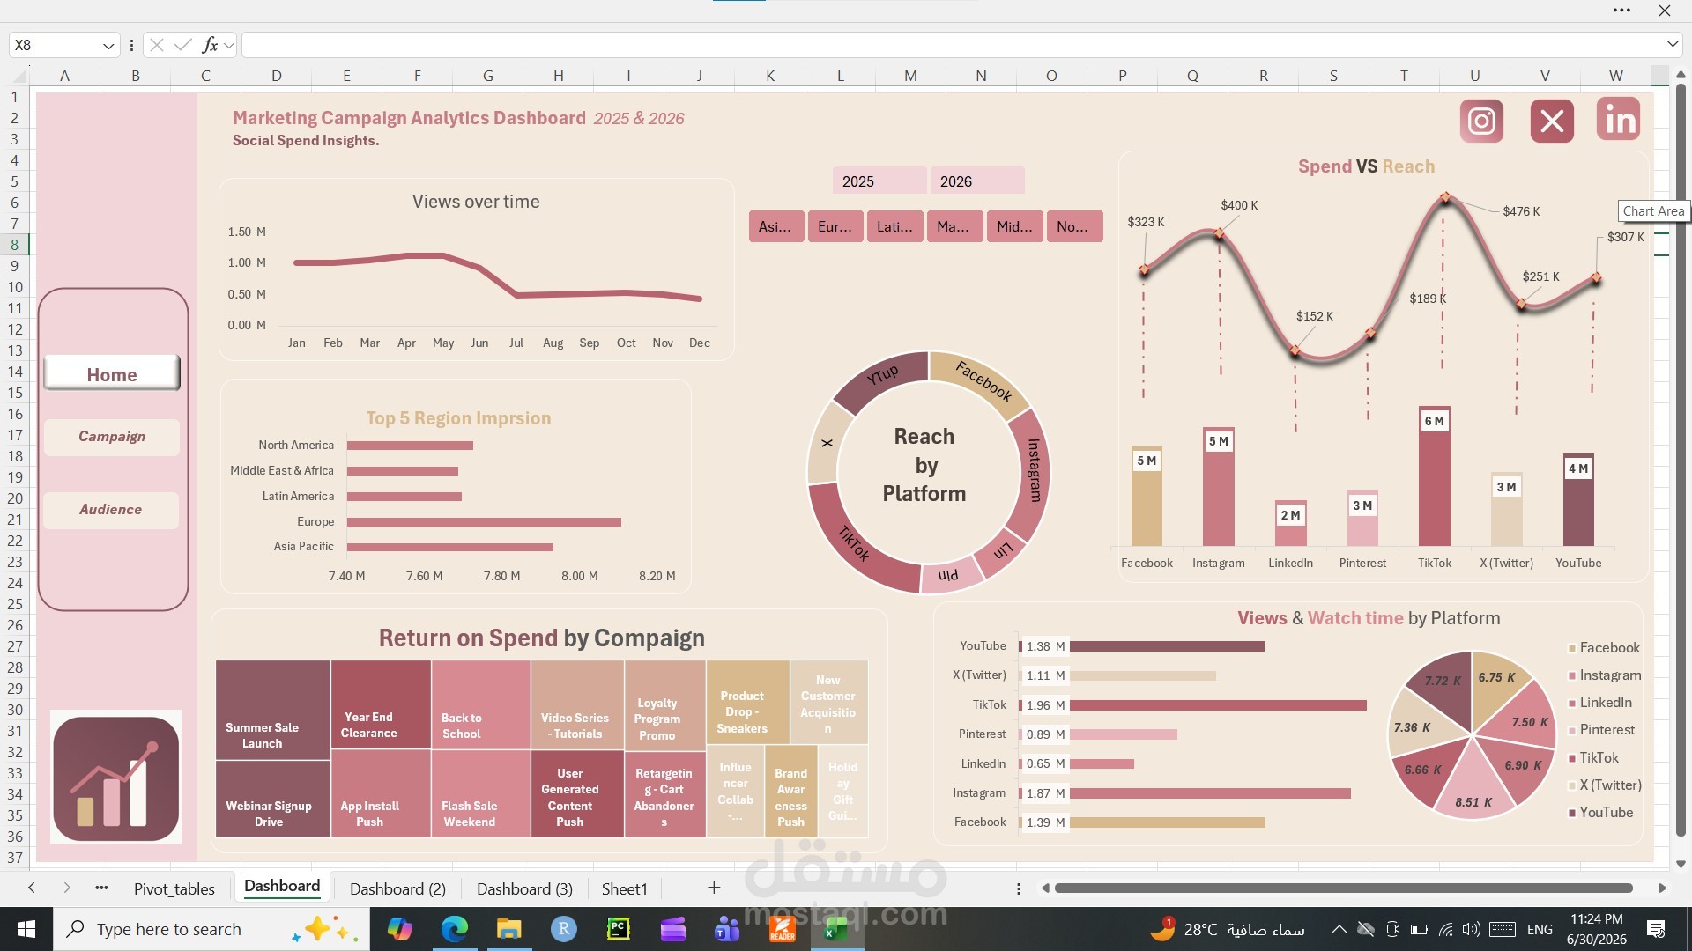
Task: Click the TikTok legend color swatch
Action: coord(1572,758)
